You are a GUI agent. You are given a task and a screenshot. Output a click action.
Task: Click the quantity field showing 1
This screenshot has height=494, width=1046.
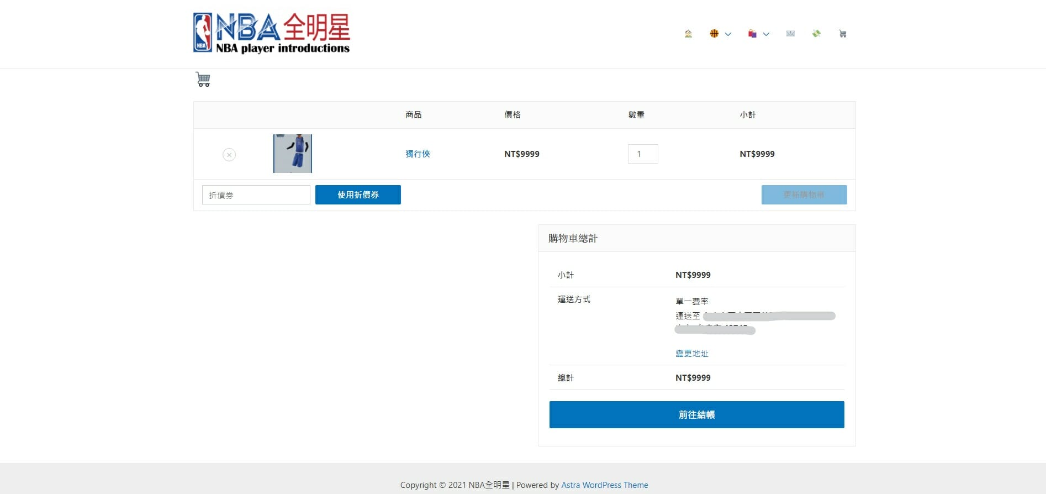point(643,154)
